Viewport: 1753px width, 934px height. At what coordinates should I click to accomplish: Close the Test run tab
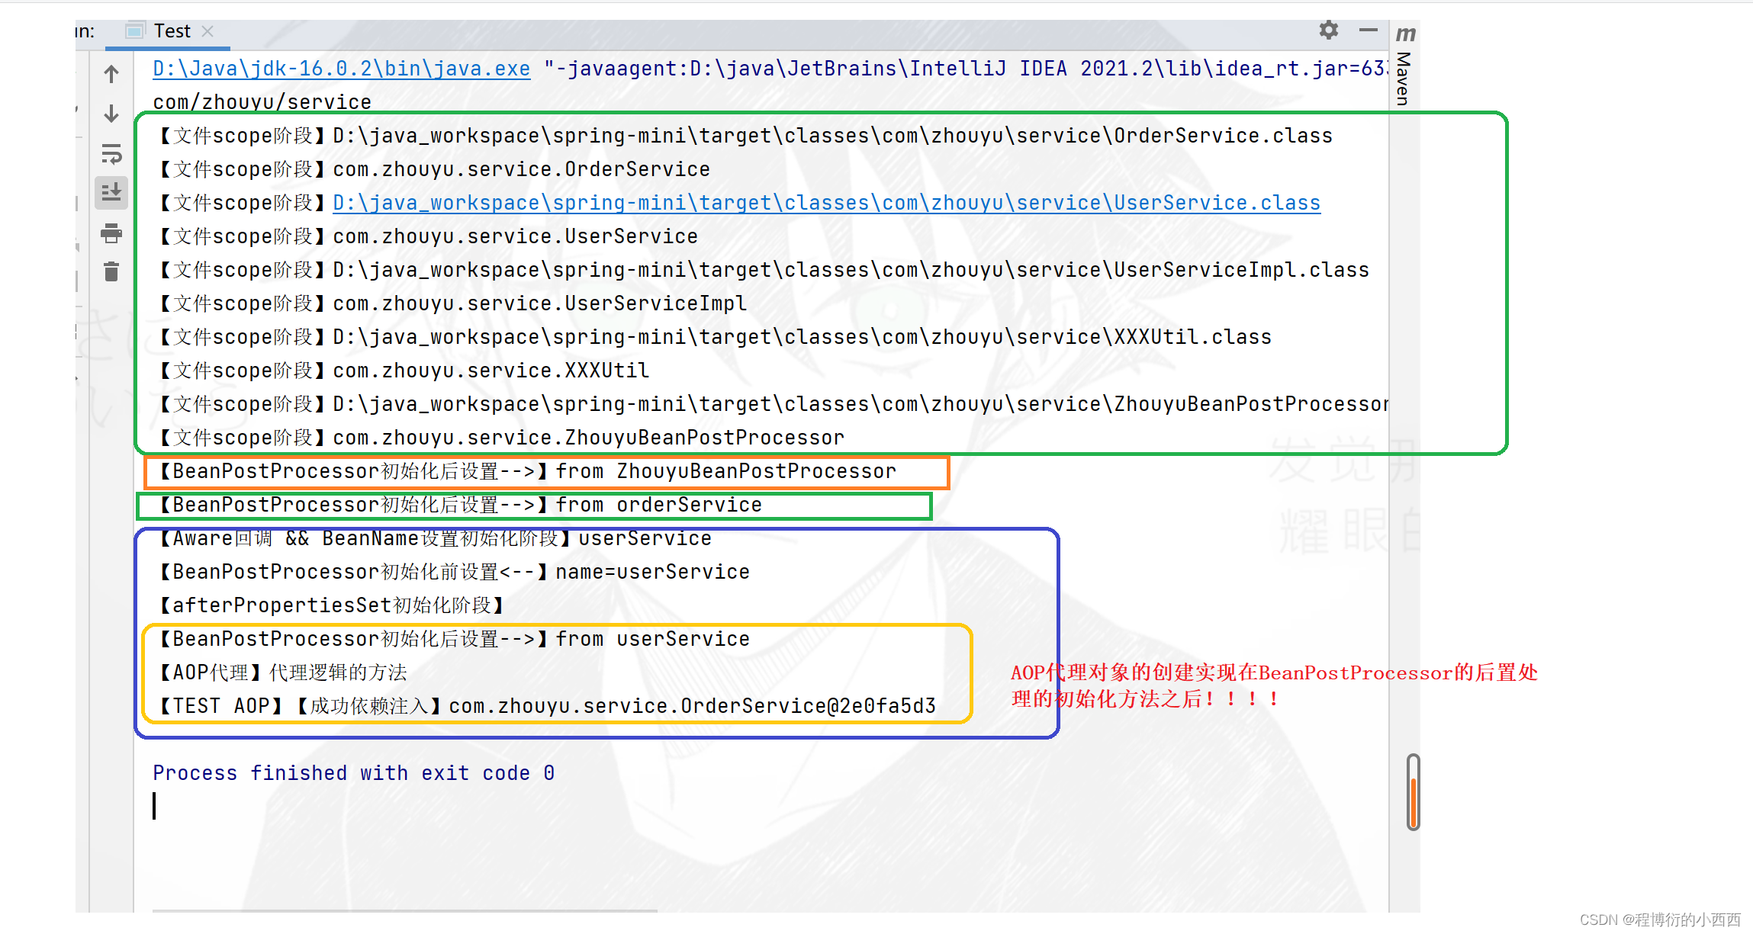click(x=207, y=31)
